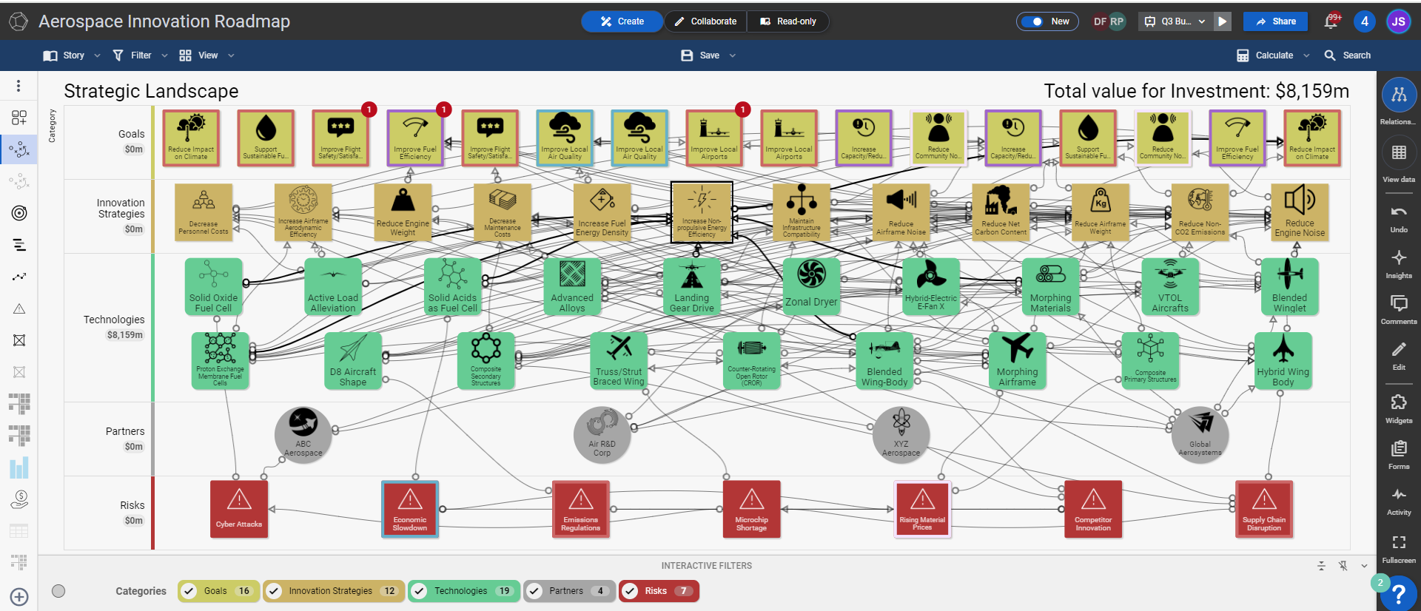Click the unpin icon in Interactive Filters bar
Viewport: 1421px width, 611px height.
tap(1343, 566)
